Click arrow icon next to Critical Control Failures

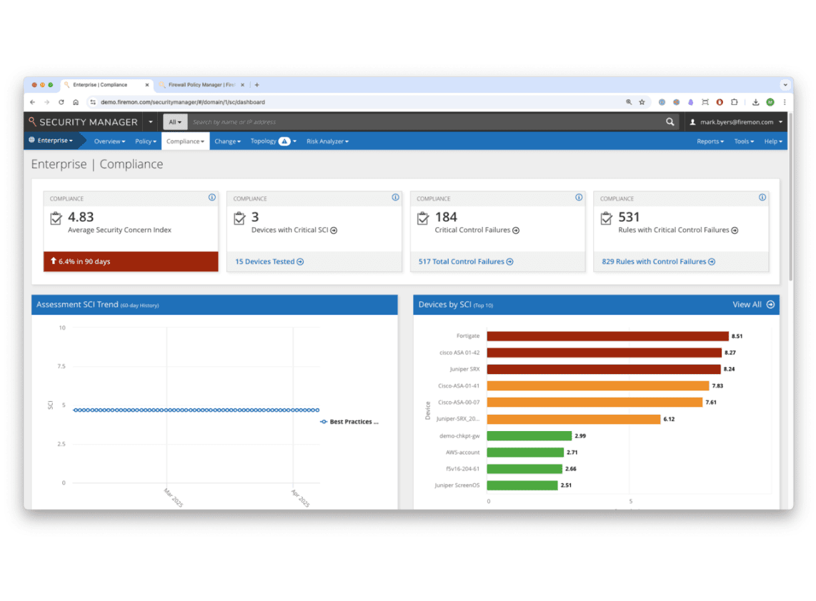pyautogui.click(x=516, y=231)
